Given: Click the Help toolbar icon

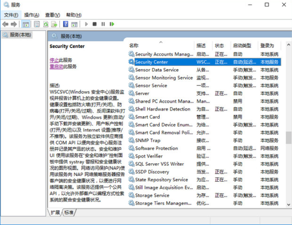Looking at the screenshot, I should 66,24.
